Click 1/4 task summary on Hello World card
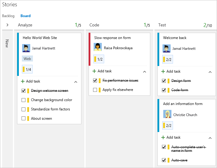Screen dimensions: 217x168 pos(27,69)
